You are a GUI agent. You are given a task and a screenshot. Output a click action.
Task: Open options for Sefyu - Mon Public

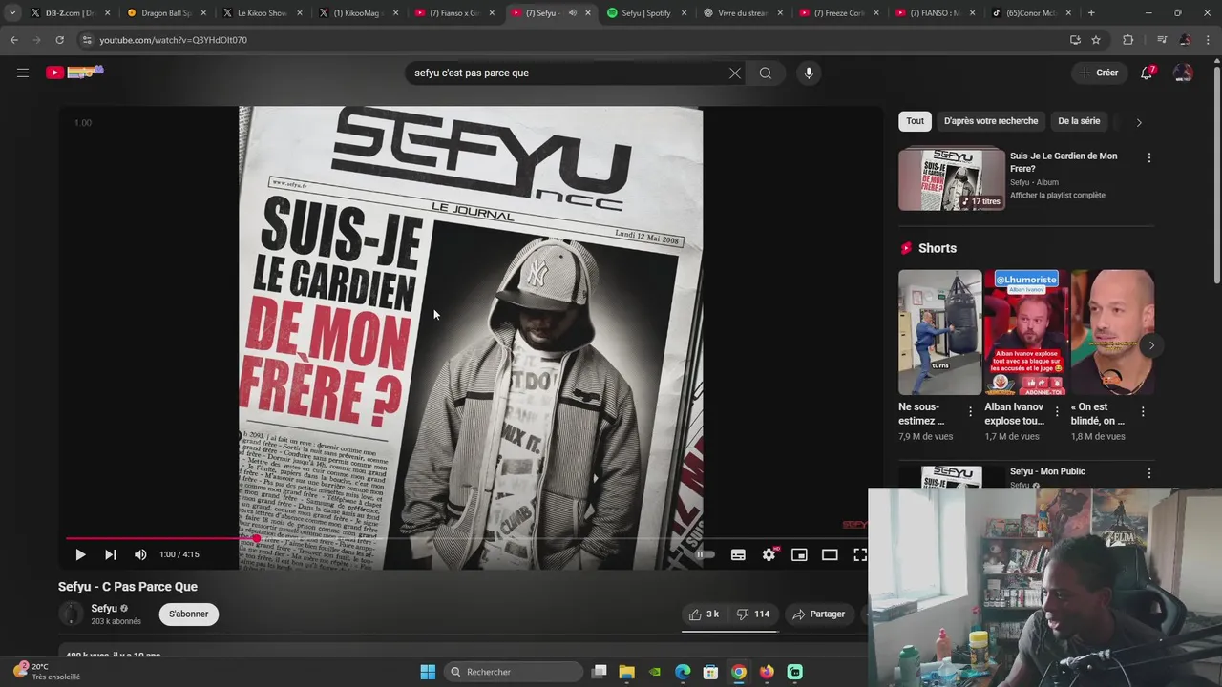point(1148,473)
